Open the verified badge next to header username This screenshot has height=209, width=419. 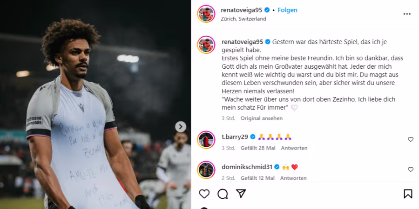tap(267, 10)
